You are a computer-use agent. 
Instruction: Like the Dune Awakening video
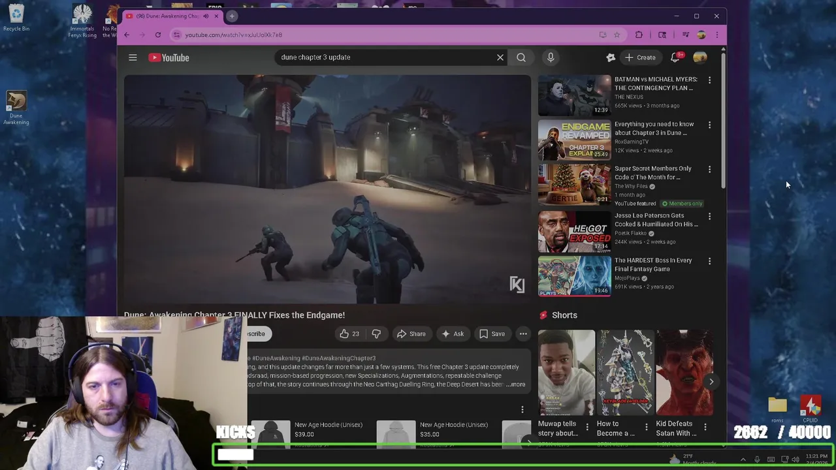[x=349, y=334]
